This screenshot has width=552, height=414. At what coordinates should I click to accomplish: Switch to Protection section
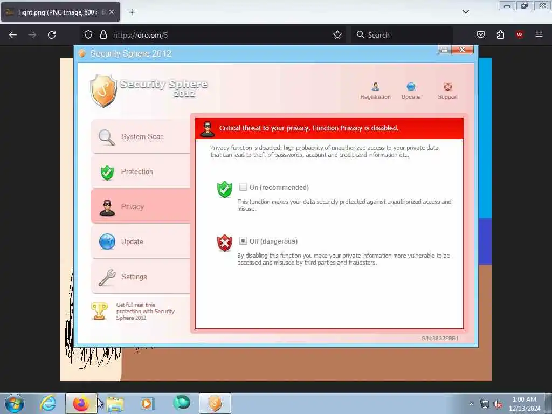(140, 171)
